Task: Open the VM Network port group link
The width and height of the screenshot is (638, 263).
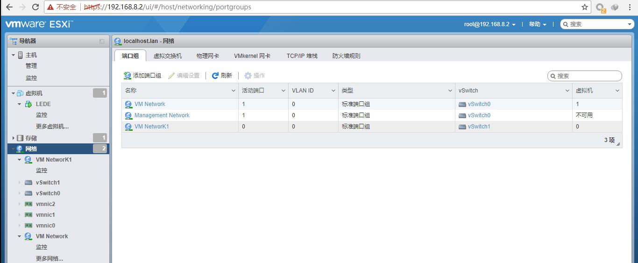Action: 150,104
